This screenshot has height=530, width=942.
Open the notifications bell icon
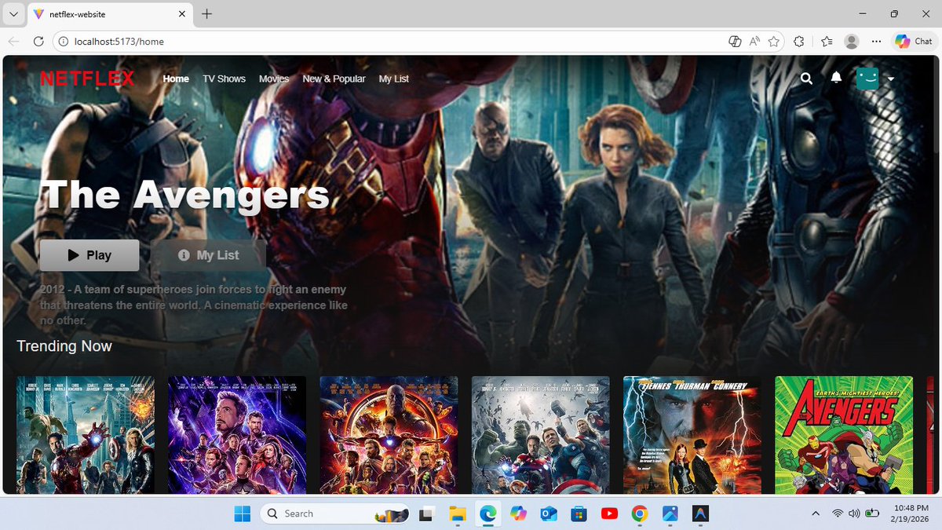click(836, 78)
